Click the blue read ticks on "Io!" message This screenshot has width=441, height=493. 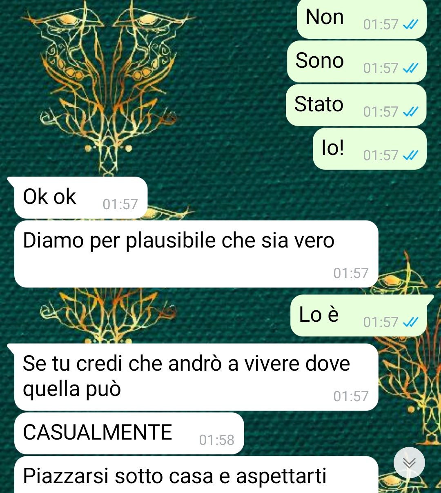[410, 156]
